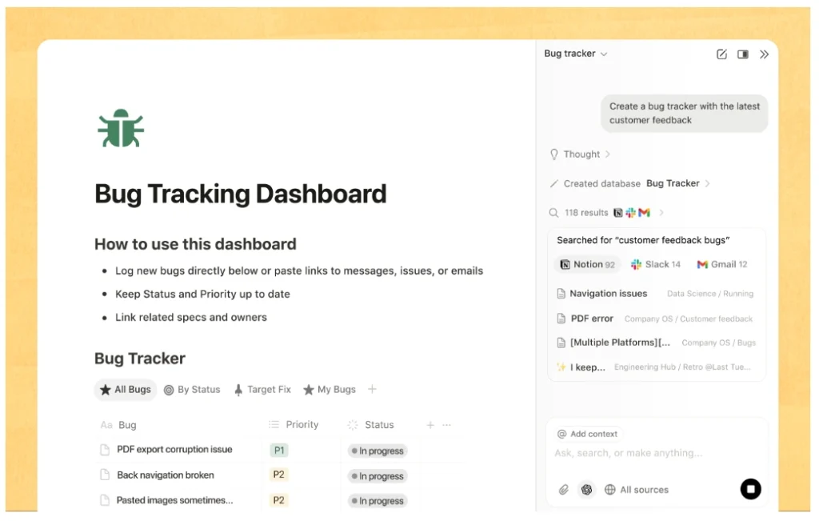Filter results by Slack 14
Screen dimensions: 819x521
pos(656,264)
